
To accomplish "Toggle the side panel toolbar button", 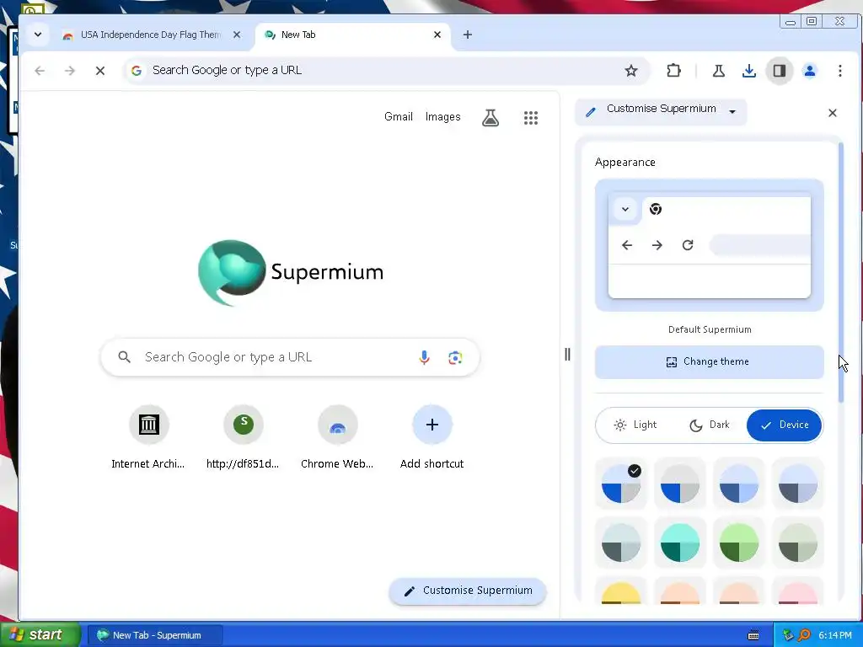I will 779,71.
